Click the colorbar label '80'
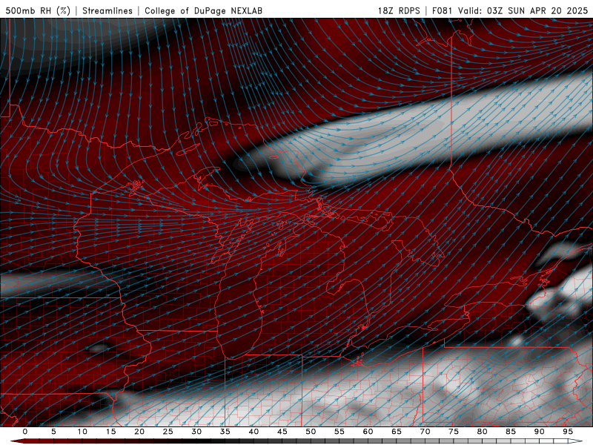This screenshot has width=593, height=445. [x=482, y=432]
